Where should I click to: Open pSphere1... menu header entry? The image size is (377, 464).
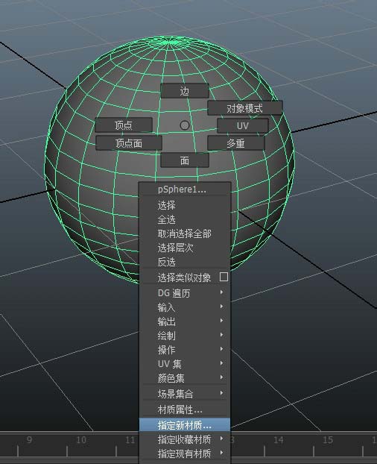click(x=185, y=189)
